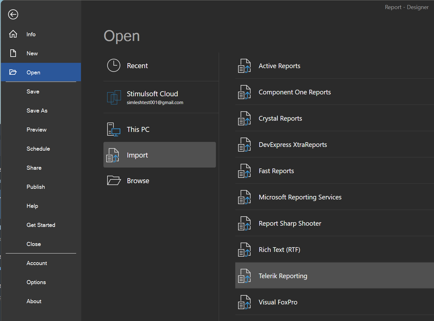This screenshot has width=434, height=321.
Task: Click the back arrow icon
Action: pos(13,14)
